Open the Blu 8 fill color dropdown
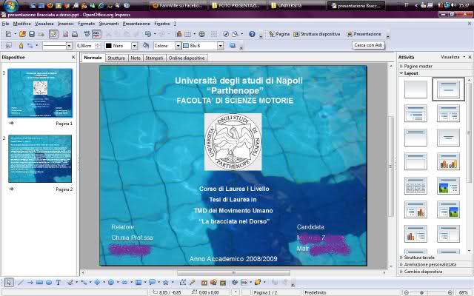 221,46
